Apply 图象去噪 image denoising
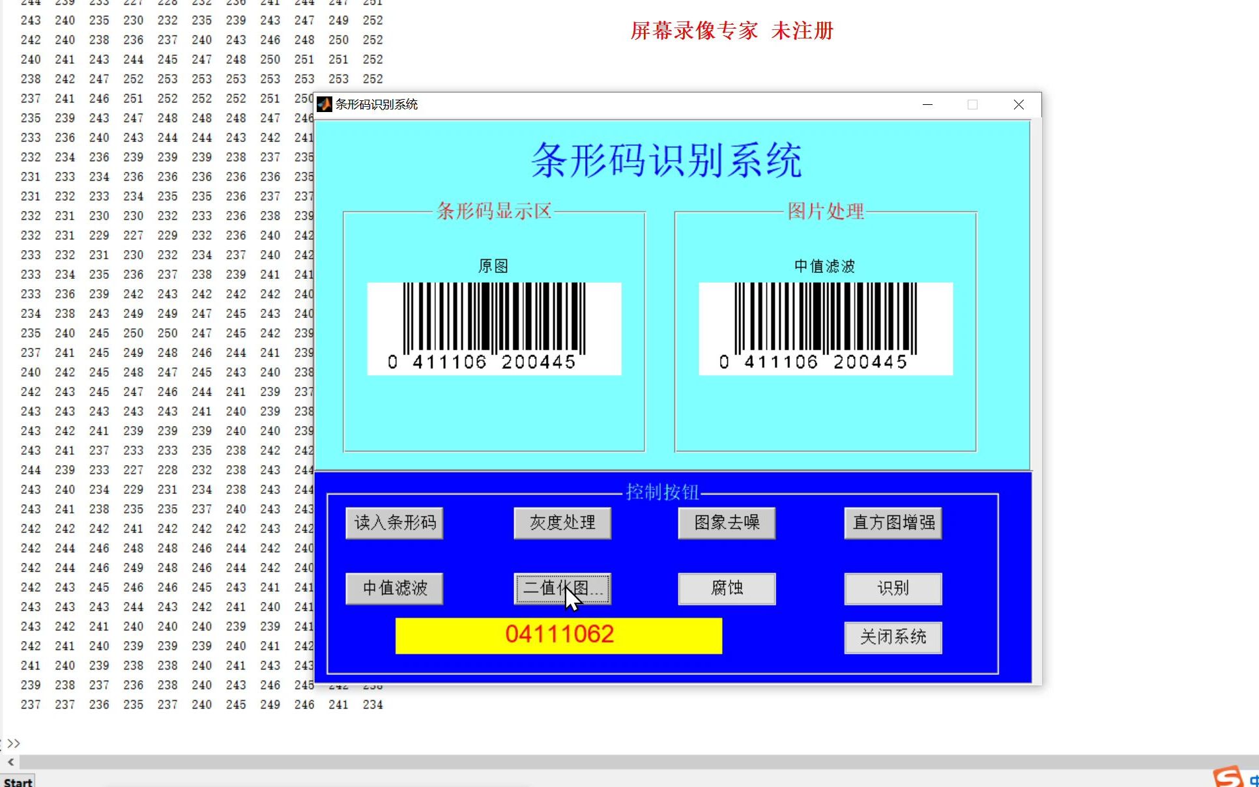Screen dimensions: 1259x787 click(727, 522)
